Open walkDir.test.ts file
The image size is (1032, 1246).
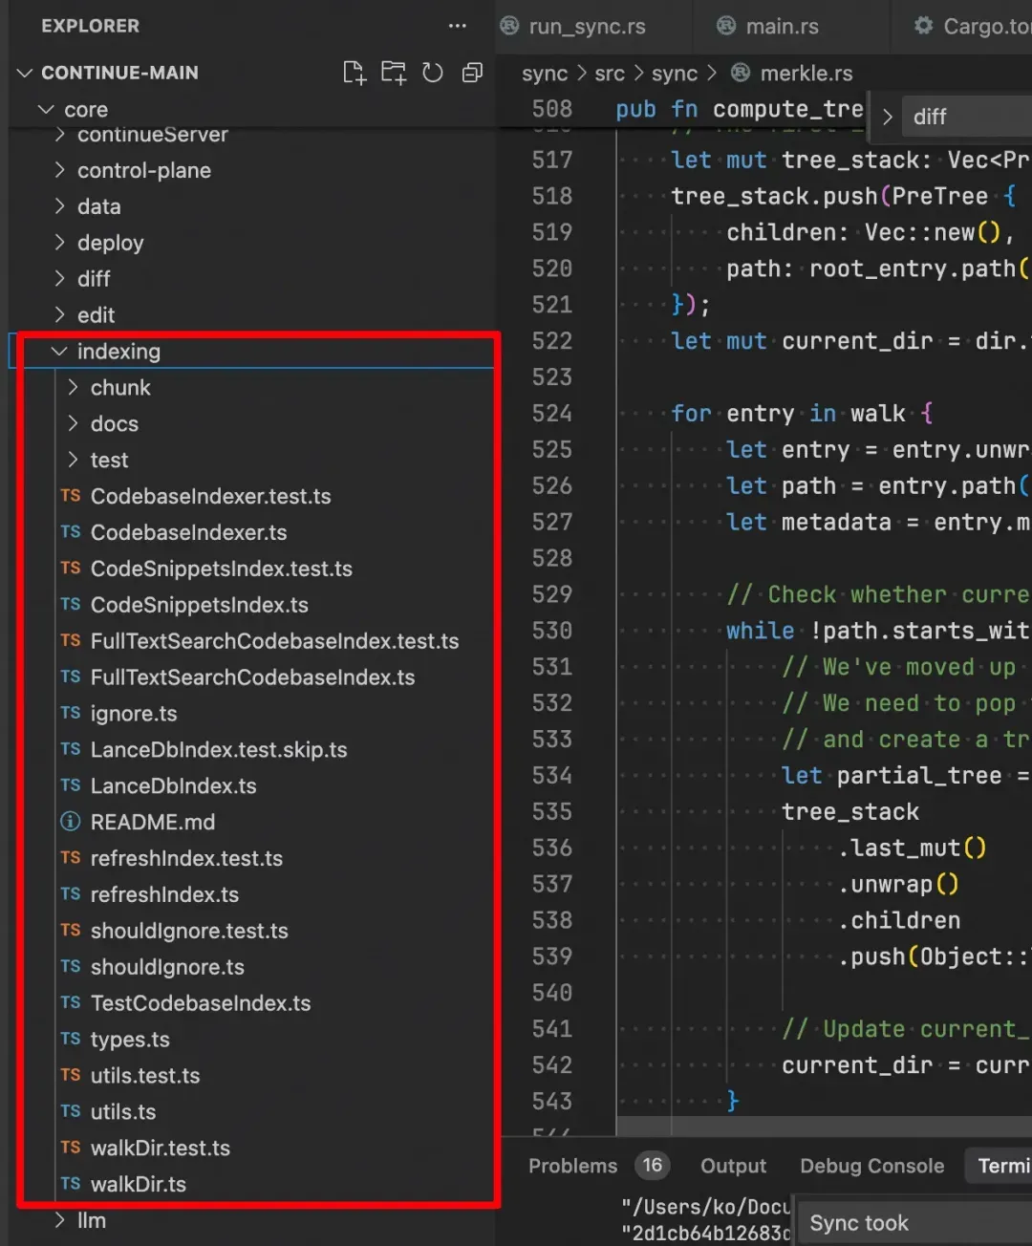[x=161, y=1148]
